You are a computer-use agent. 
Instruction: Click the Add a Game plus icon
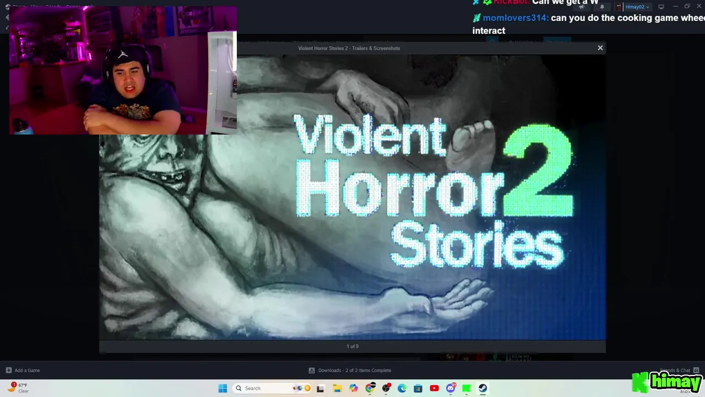click(8, 371)
